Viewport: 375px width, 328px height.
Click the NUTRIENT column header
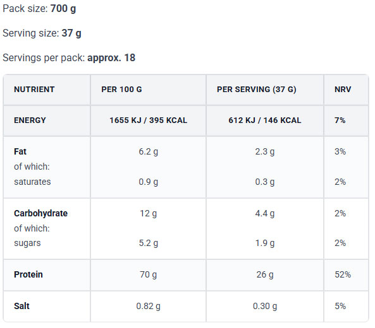(x=34, y=90)
